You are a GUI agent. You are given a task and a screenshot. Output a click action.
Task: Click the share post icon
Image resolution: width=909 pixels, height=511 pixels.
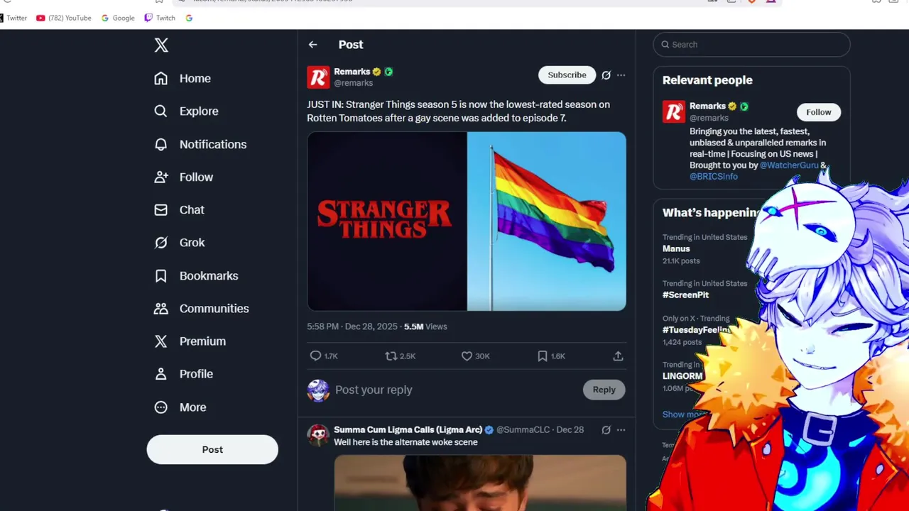tap(618, 356)
